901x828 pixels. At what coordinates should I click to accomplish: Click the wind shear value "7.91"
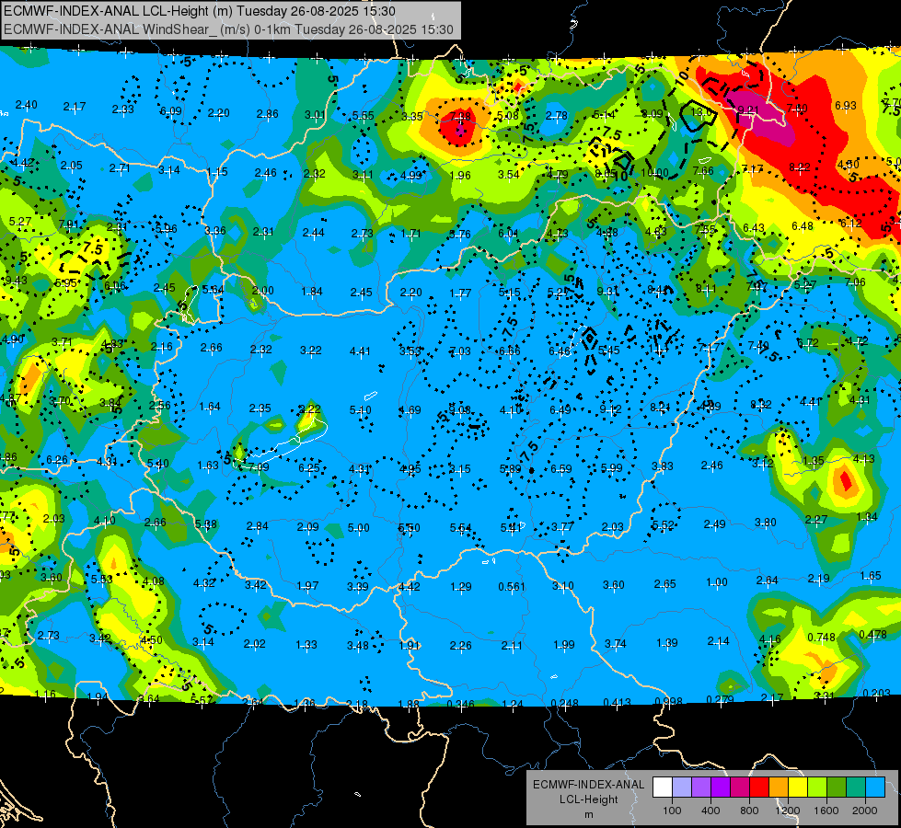[x=69, y=224]
